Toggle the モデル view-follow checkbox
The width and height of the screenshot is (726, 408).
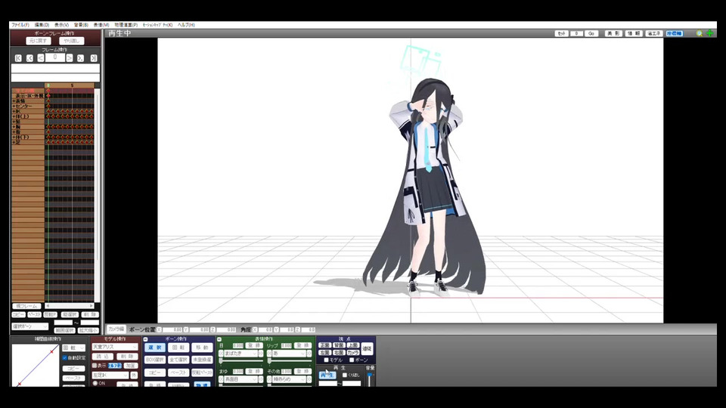click(x=326, y=360)
